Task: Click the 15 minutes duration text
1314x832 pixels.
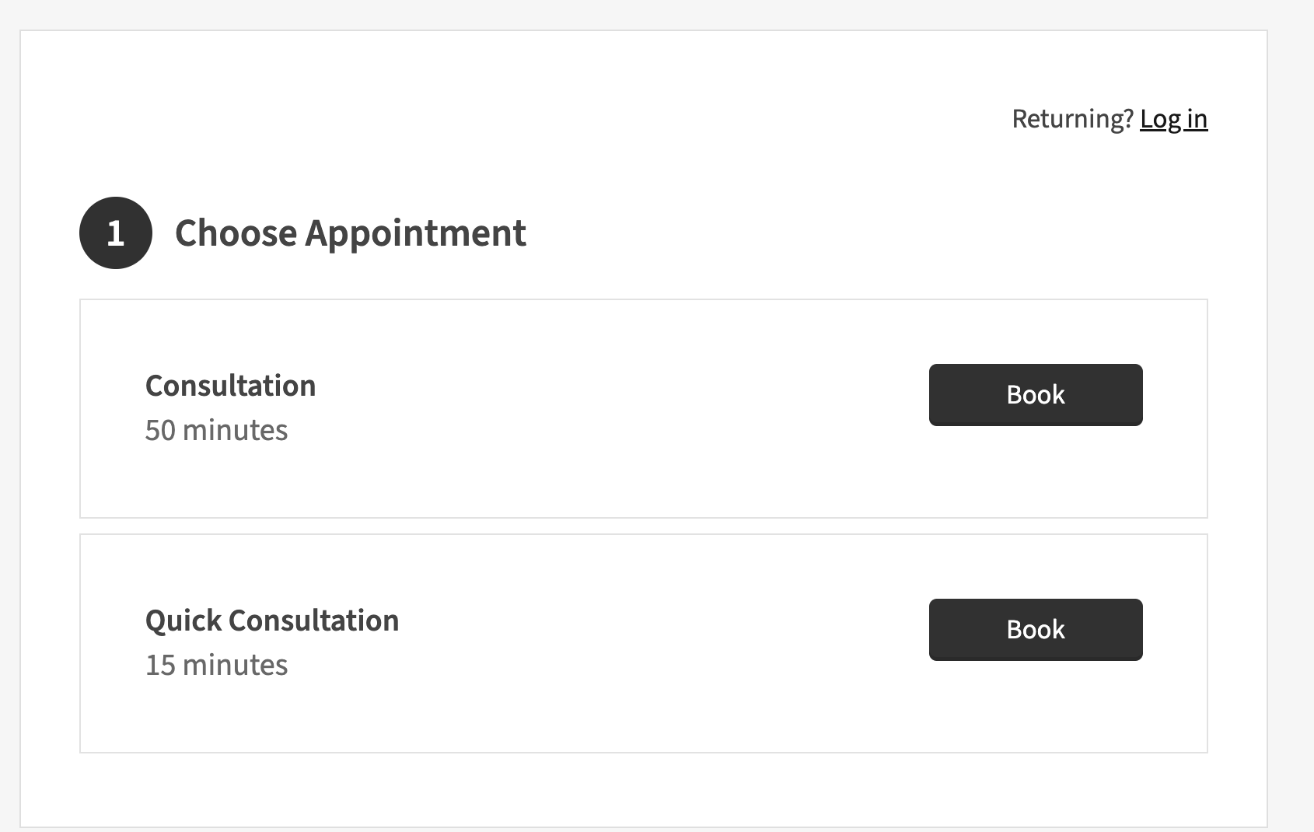Action: [216, 665]
